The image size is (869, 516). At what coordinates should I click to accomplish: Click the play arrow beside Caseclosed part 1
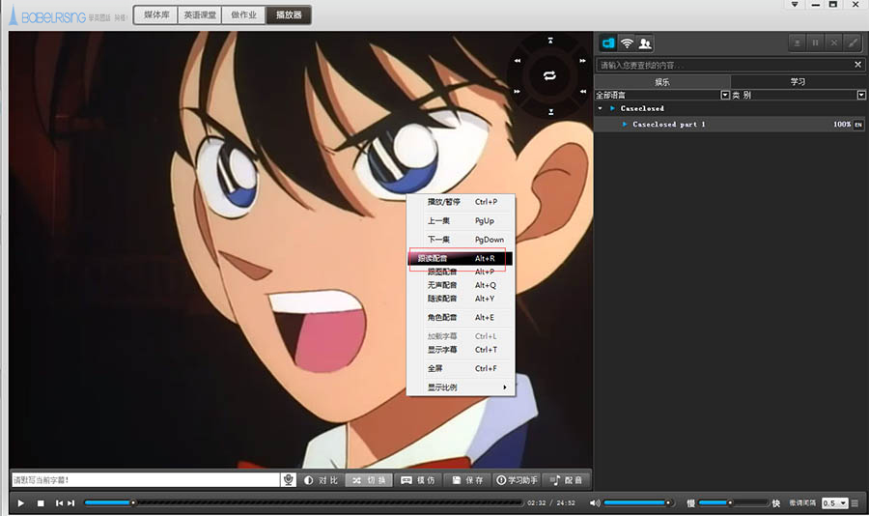coord(625,125)
